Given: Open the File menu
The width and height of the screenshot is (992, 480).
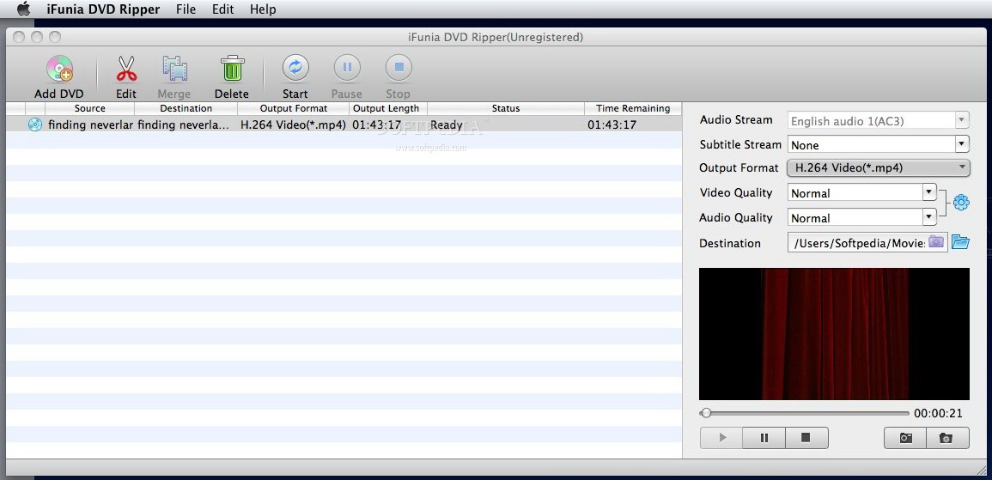Looking at the screenshot, I should (x=186, y=9).
